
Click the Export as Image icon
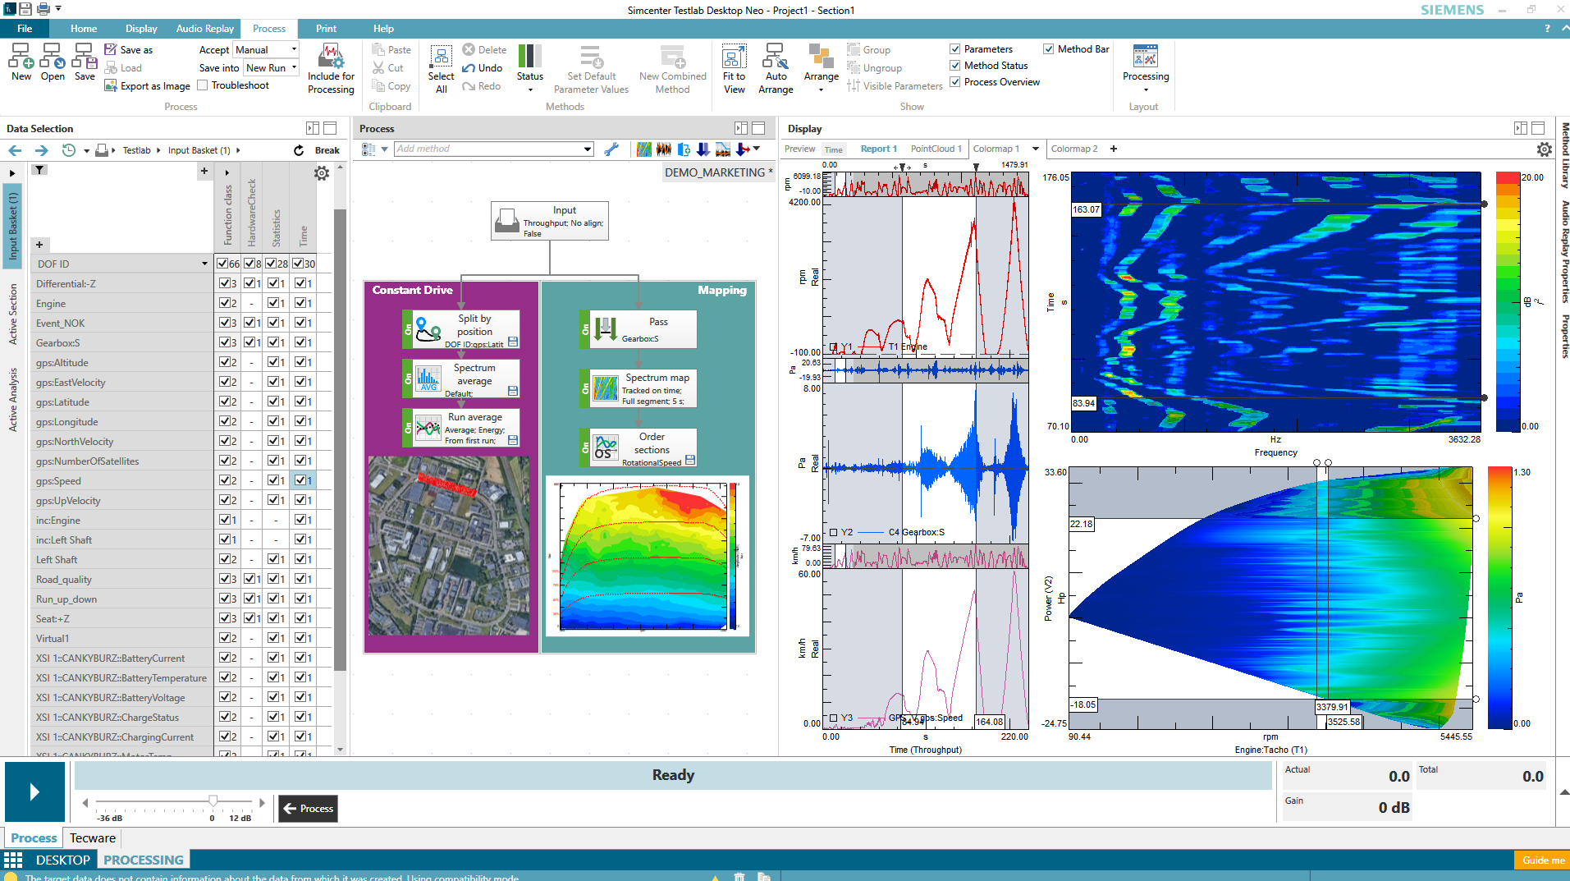111,85
